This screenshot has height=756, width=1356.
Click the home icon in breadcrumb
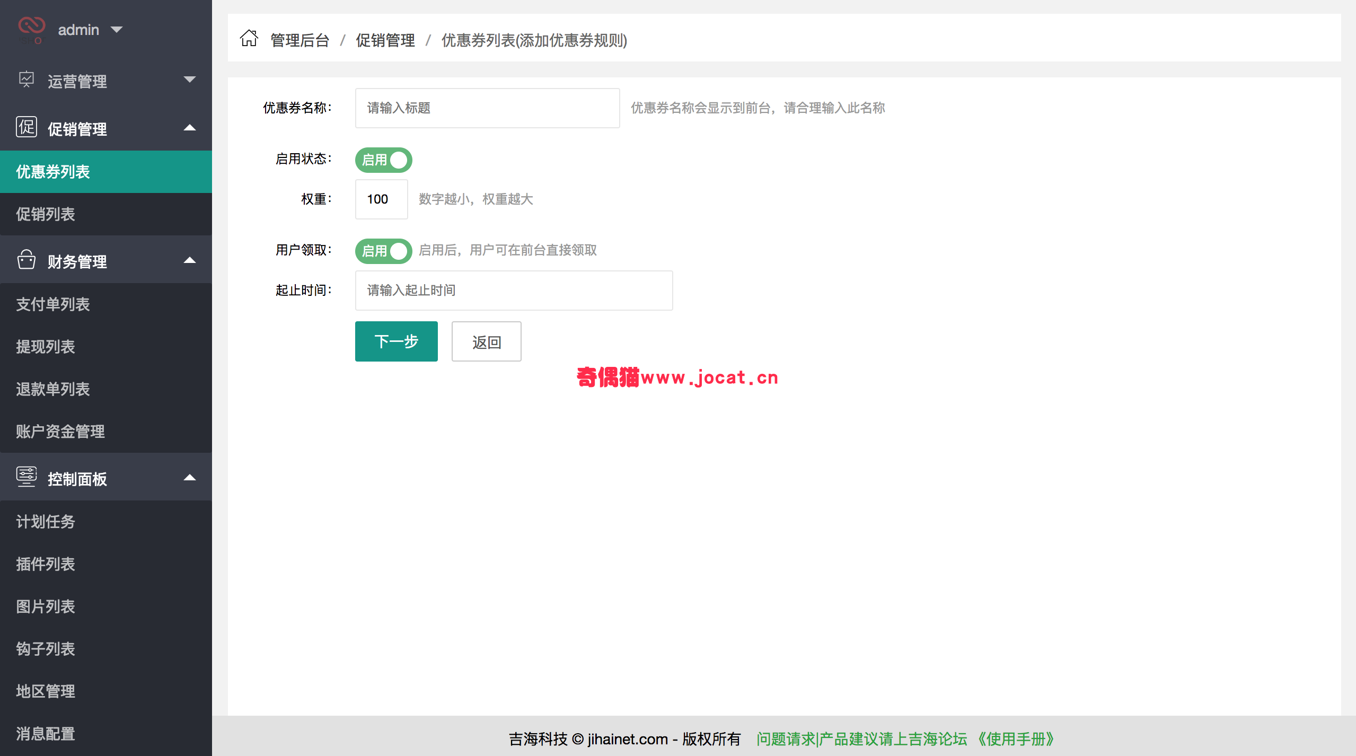[x=249, y=38]
